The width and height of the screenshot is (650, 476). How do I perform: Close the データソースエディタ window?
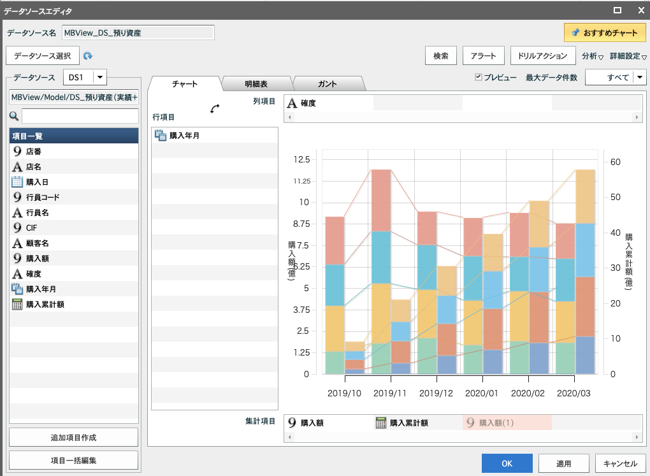(641, 10)
